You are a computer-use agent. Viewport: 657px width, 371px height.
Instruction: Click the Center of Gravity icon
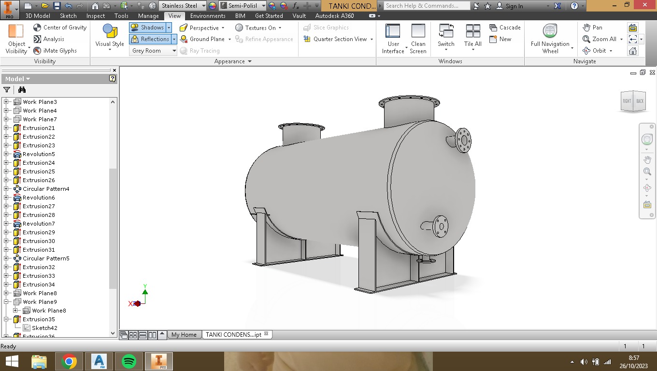(37, 28)
